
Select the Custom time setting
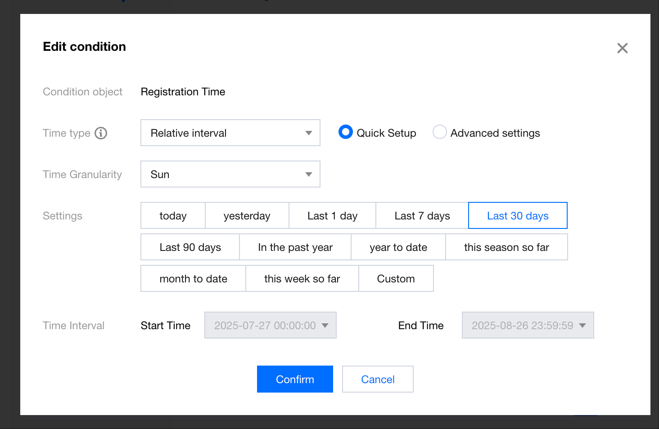396,279
